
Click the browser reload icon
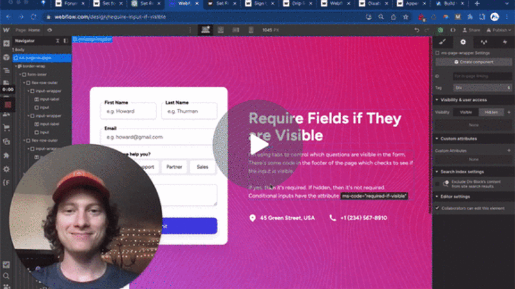33,17
